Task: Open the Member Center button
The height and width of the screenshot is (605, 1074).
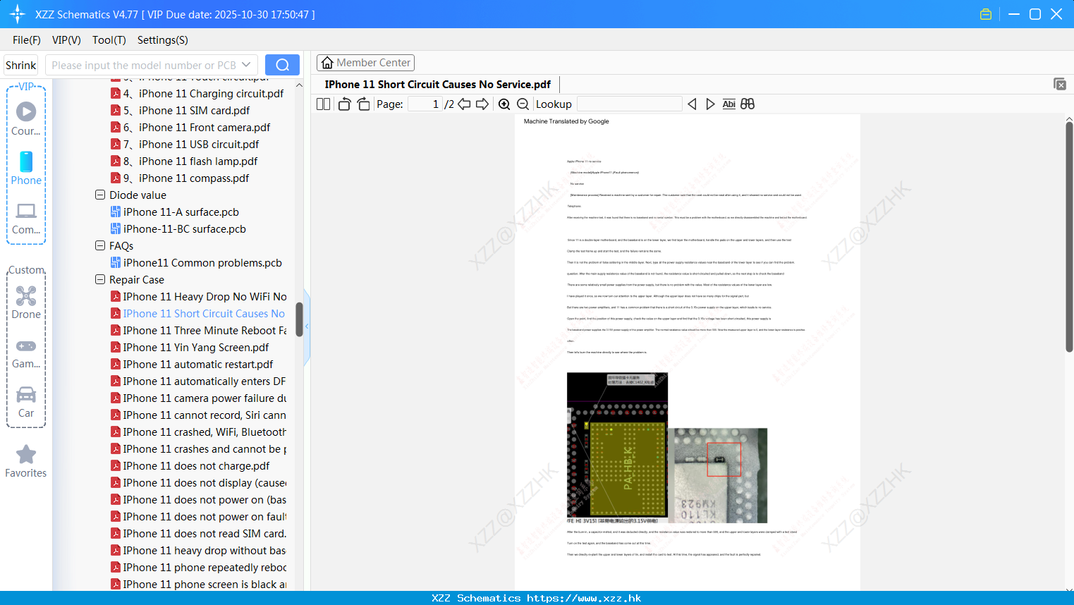Action: [x=365, y=63]
